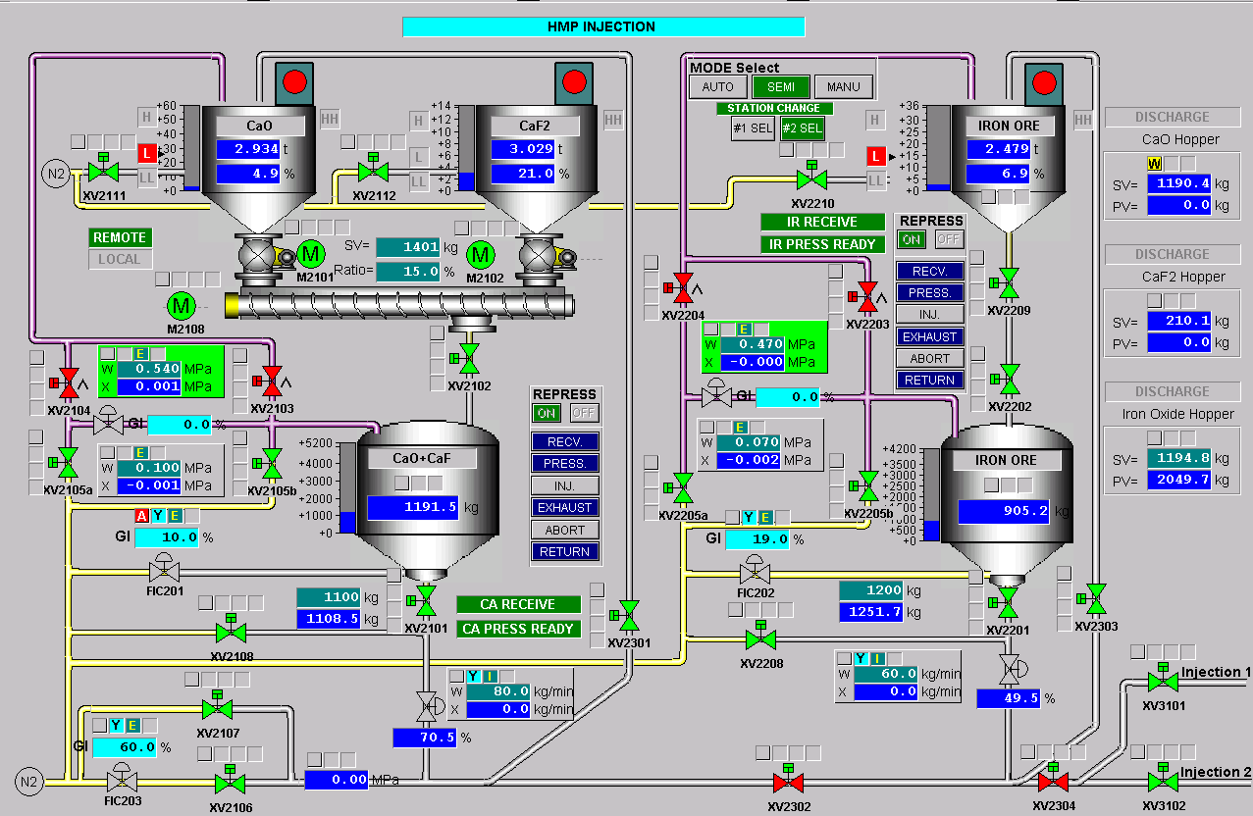Click the red XV2302 valve

click(x=787, y=782)
